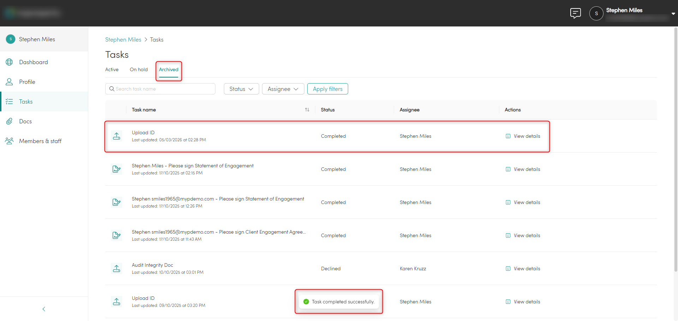
Task: Click info icon in Upload ID 05/03/2026 row
Action: coord(508,136)
